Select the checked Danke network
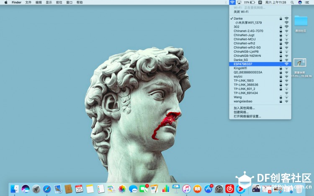The image size is (314, 196). click(x=260, y=18)
